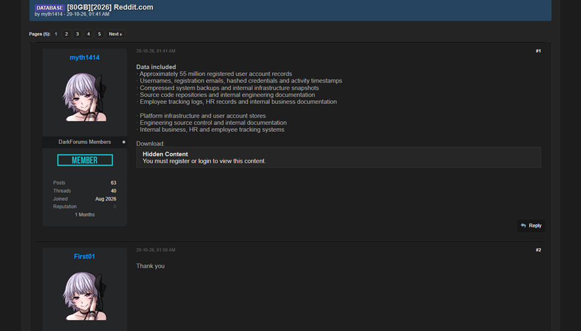Click the DarkForums Members group label
Screen dimensions: 581x331
click(x=84, y=142)
